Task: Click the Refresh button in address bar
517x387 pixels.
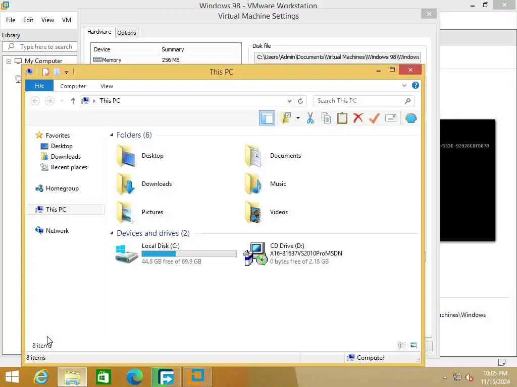Action: coord(300,101)
